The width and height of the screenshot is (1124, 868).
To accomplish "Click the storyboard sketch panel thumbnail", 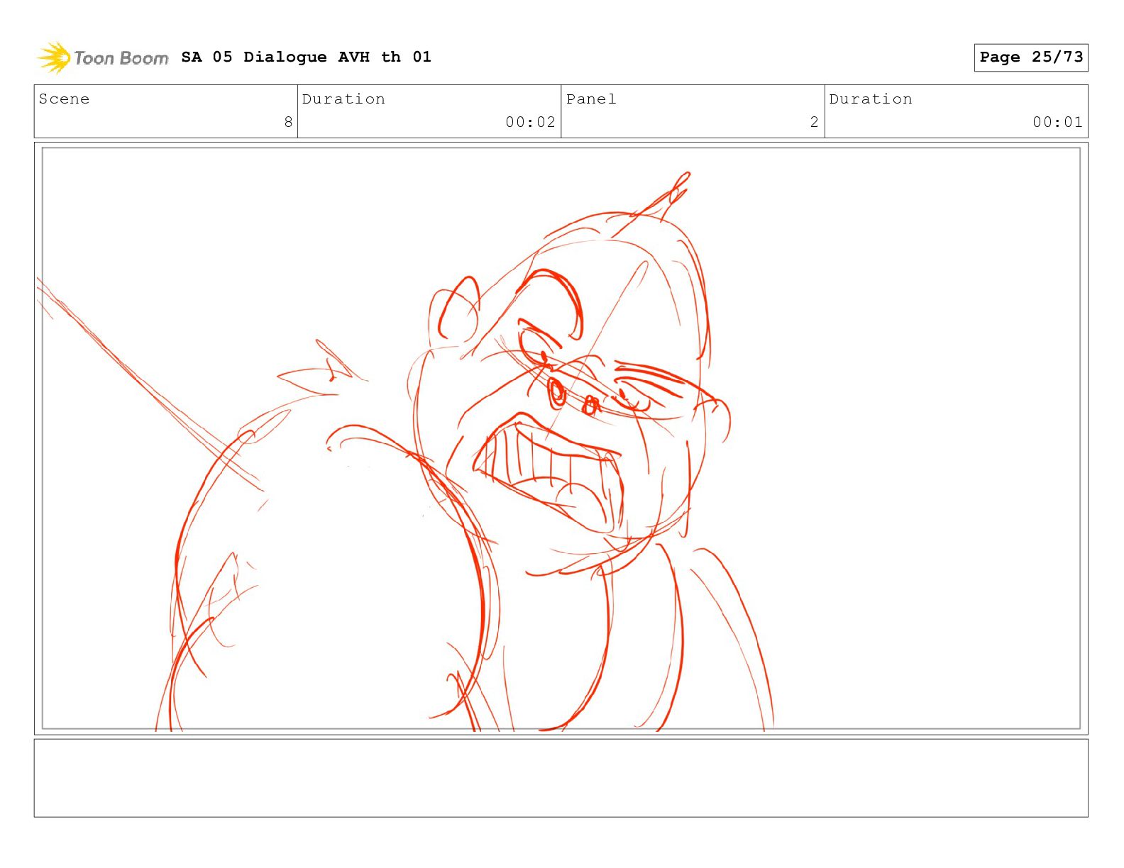I will 561,438.
